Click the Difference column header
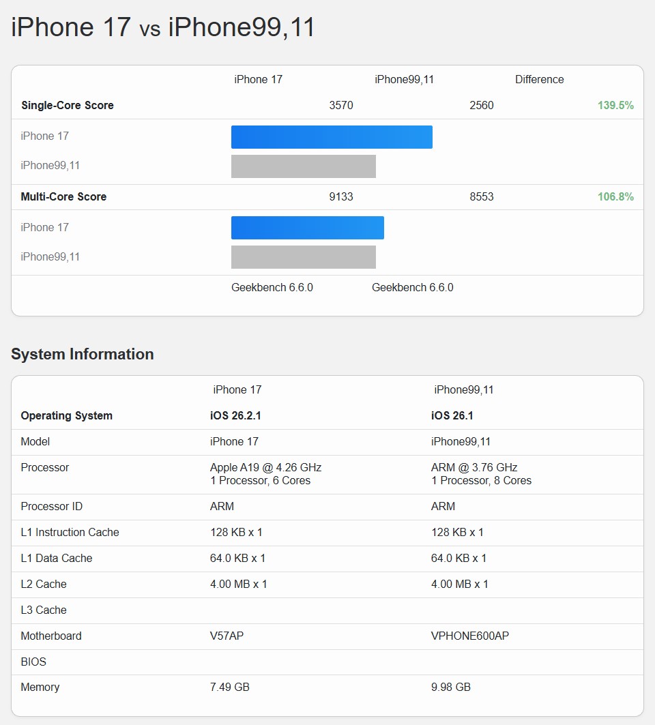655x725 pixels. 539,80
